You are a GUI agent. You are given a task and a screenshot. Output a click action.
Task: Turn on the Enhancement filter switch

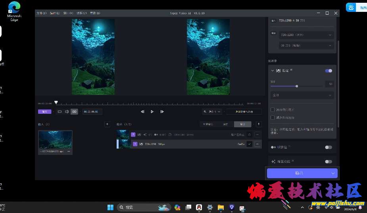click(329, 162)
